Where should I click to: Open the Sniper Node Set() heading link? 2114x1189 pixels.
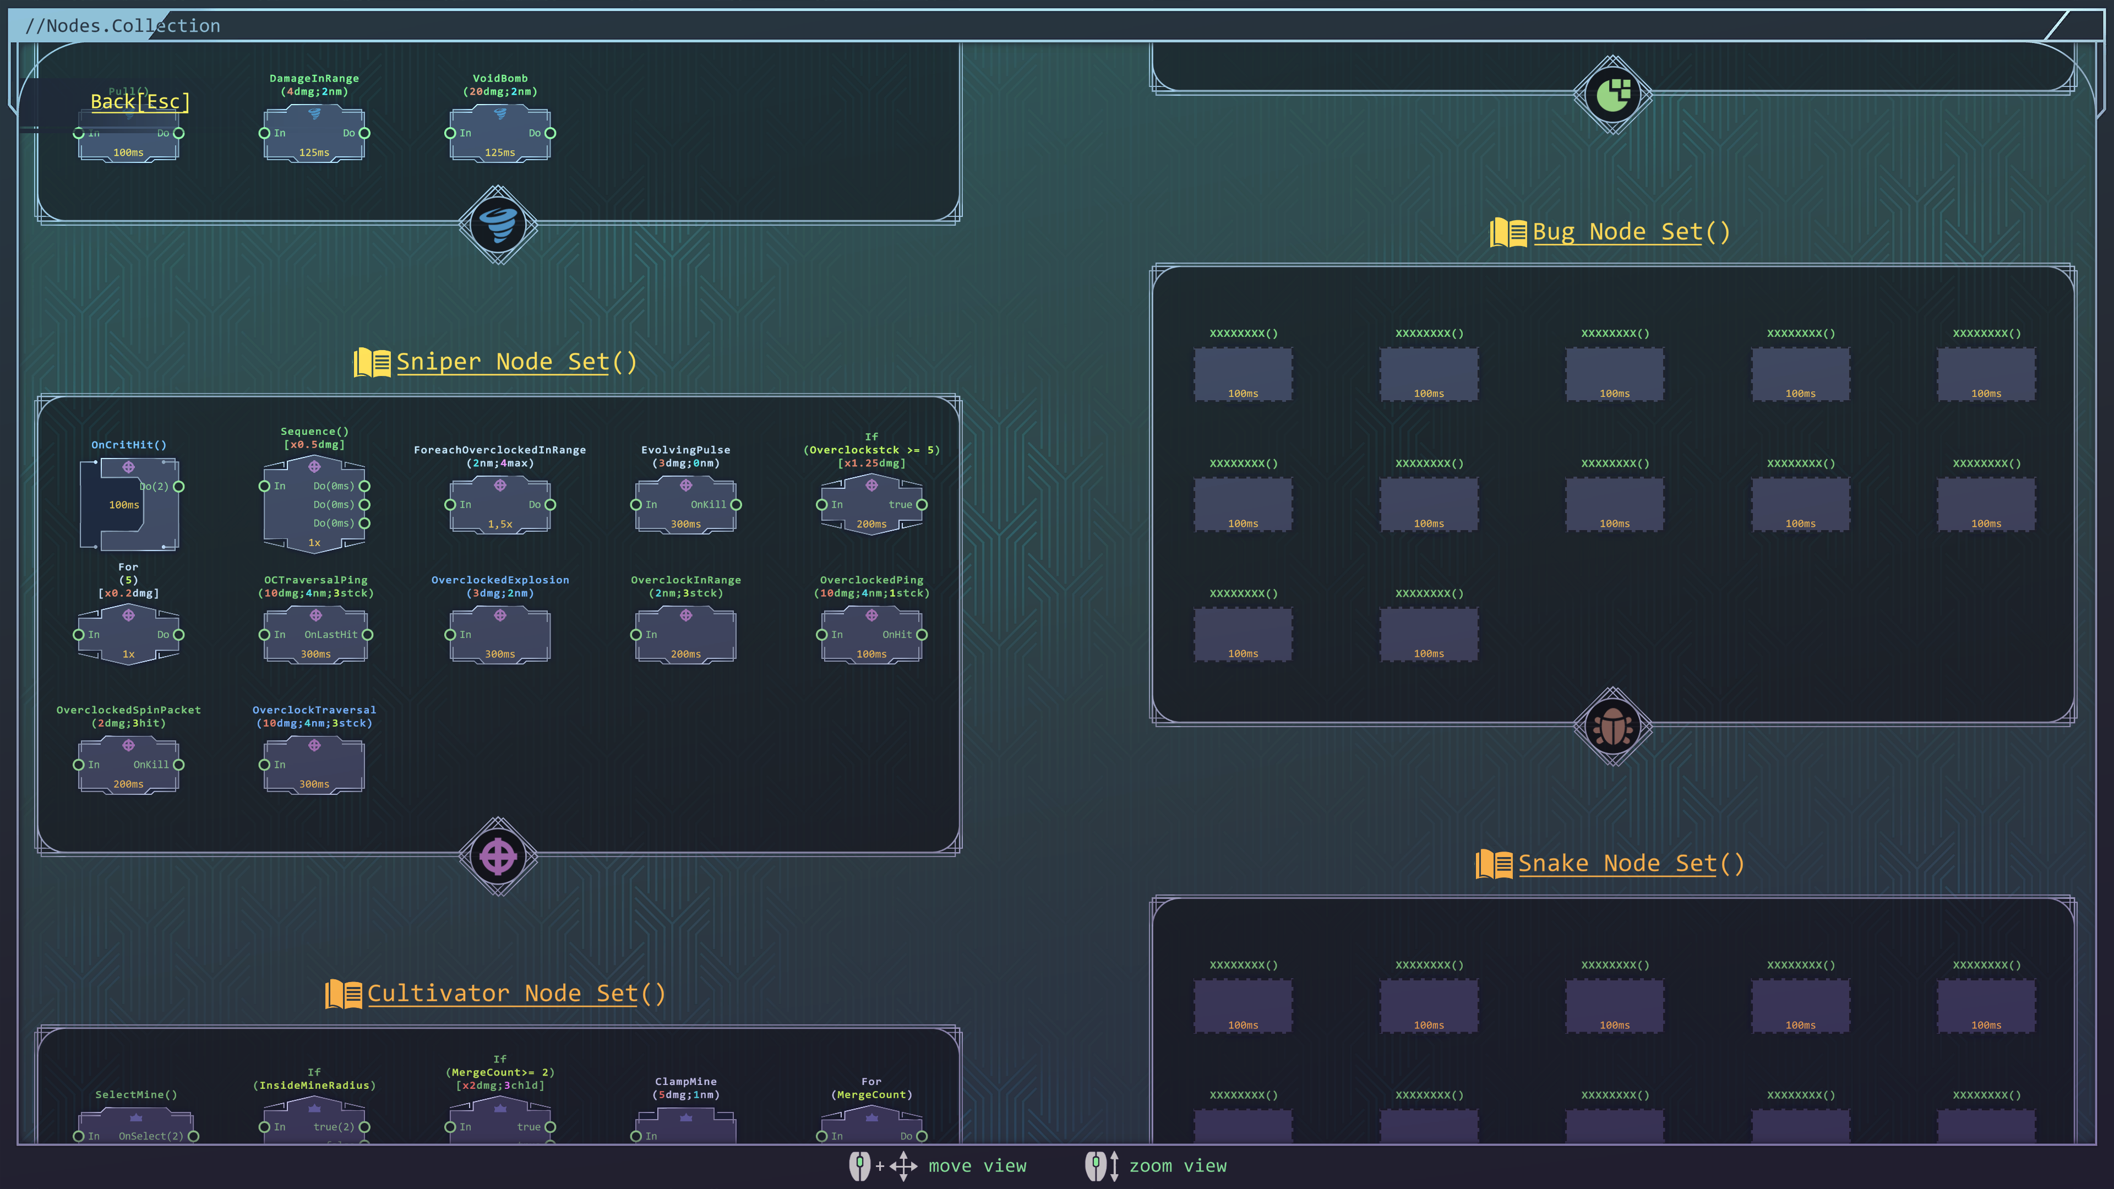516,362
